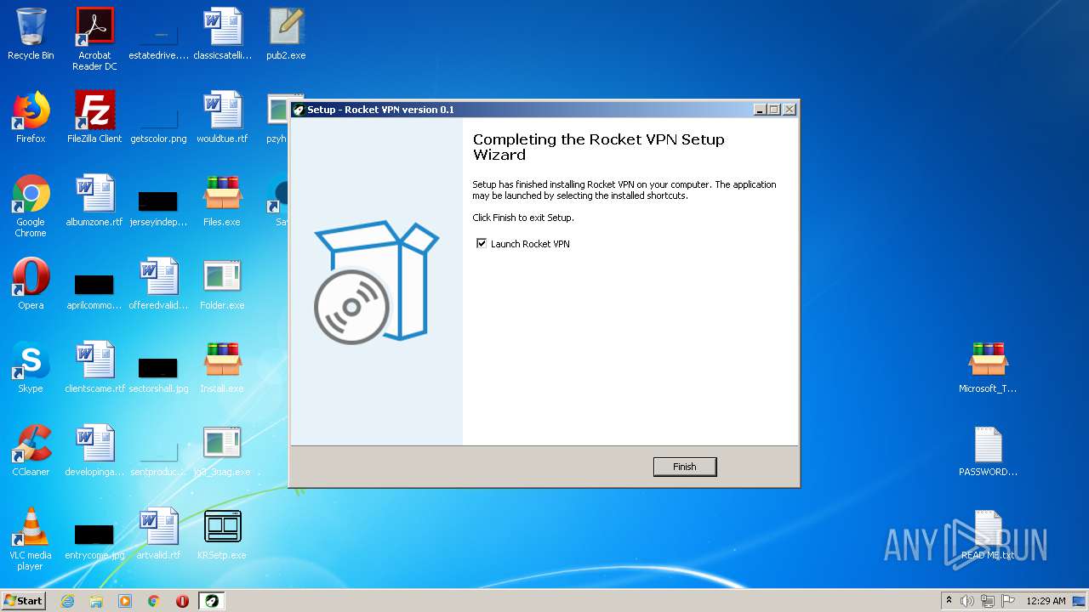Select the pub2.exe desktop icon

click(x=286, y=35)
